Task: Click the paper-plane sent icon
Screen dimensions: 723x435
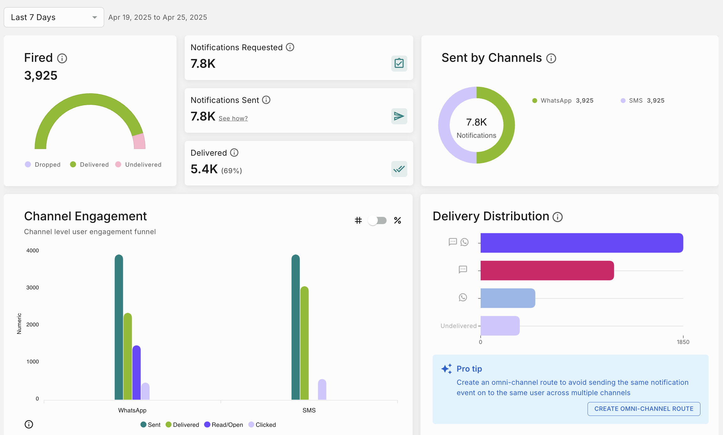Action: pos(399,116)
